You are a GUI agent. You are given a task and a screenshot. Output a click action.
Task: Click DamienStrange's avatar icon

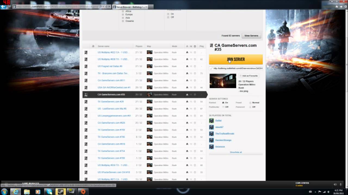click(x=212, y=140)
